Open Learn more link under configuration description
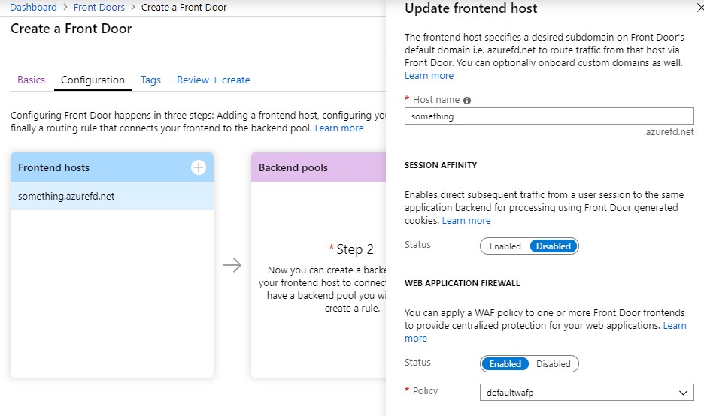The height and width of the screenshot is (416, 704). coord(339,128)
